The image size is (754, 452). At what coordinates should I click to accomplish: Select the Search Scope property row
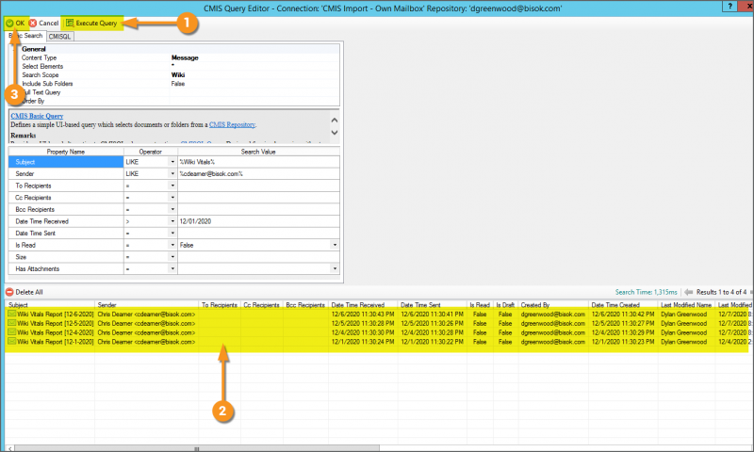[x=180, y=75]
